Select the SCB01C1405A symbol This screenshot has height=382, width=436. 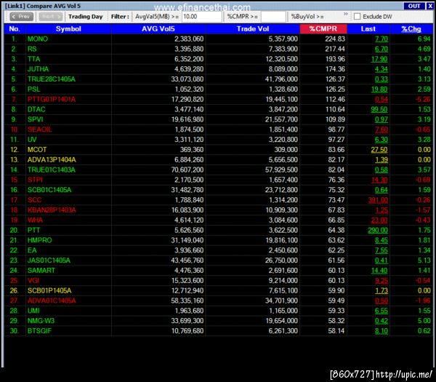[49, 190]
